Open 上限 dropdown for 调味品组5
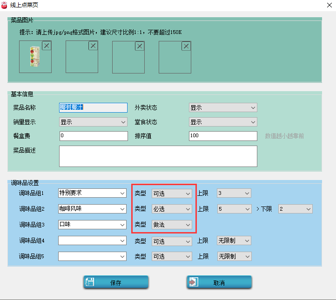The image size is (336, 300). point(235,256)
